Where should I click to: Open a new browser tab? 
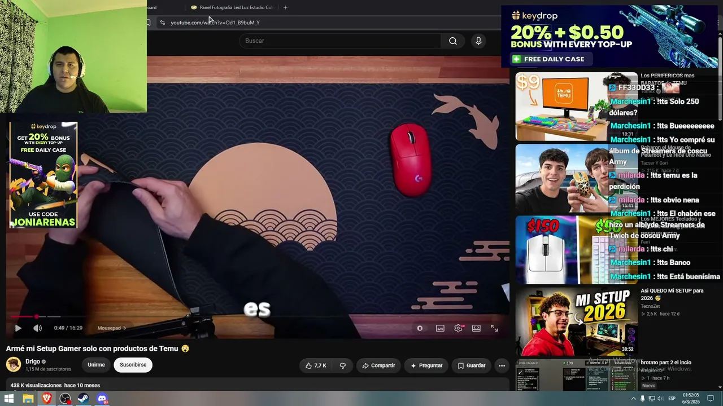(x=285, y=7)
